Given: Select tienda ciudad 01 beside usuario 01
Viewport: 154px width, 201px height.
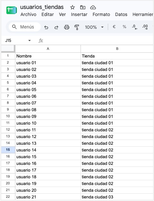Looking at the screenshot, I should (117, 63).
